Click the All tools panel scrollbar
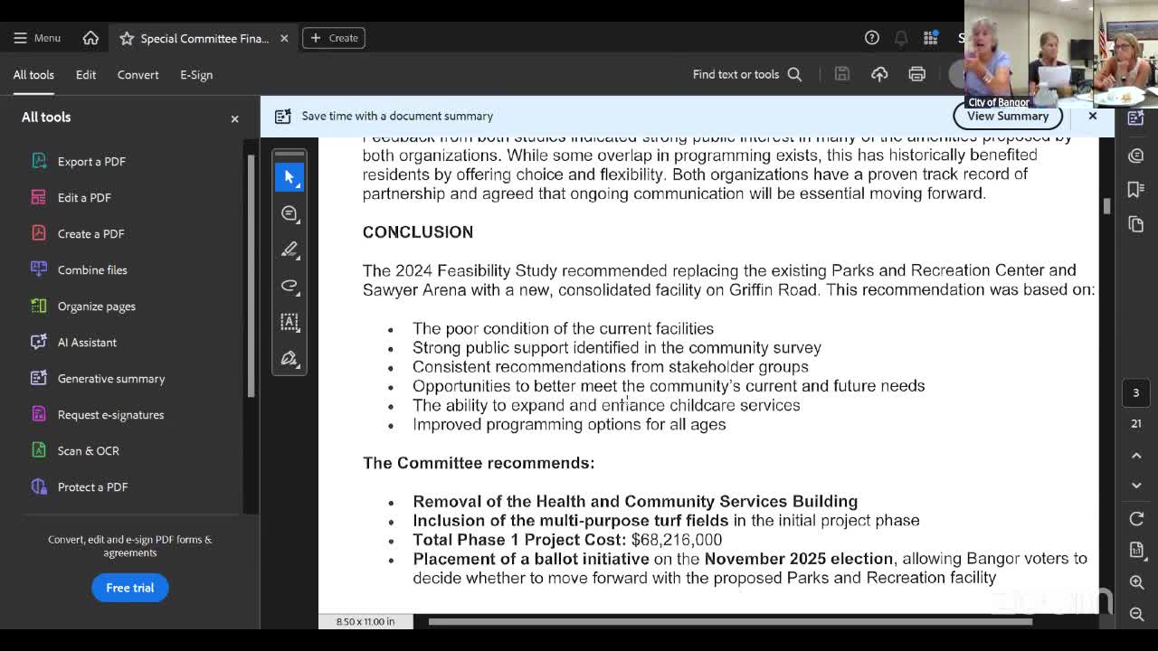This screenshot has height=651, width=1158. [x=252, y=276]
